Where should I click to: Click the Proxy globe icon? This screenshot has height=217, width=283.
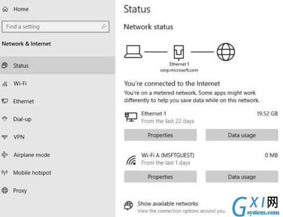(5, 191)
